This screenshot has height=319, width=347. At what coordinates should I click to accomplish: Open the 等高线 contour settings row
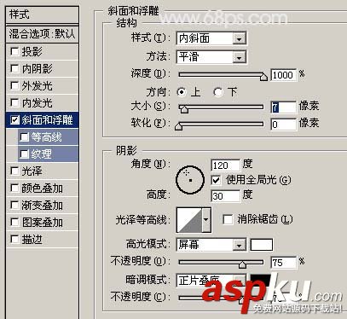coord(48,137)
